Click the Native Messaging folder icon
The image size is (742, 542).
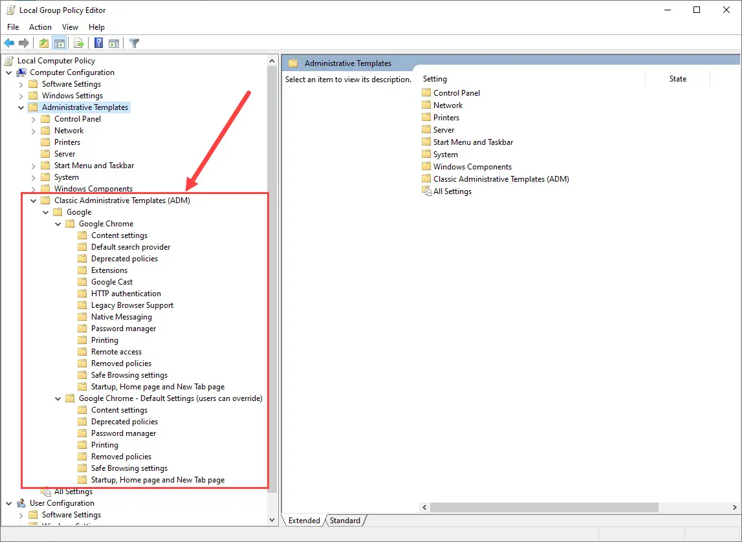(x=82, y=317)
